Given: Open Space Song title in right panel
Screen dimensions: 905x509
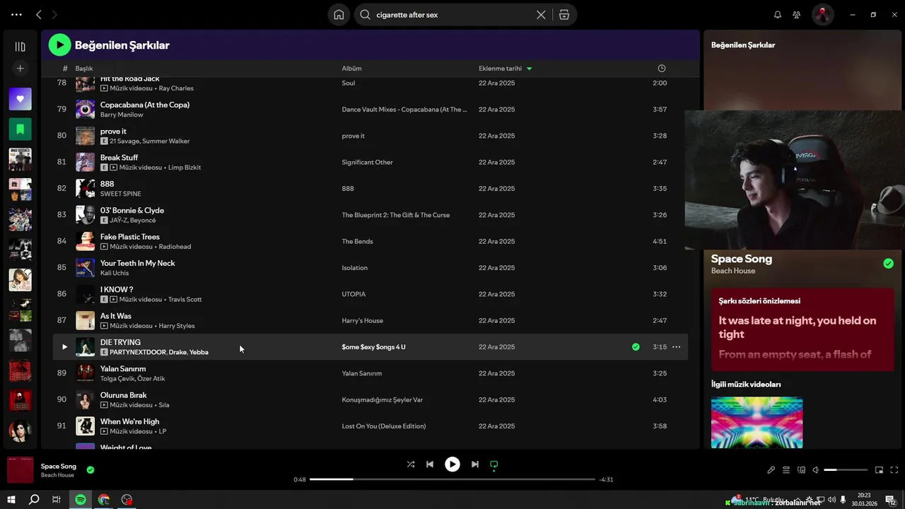Looking at the screenshot, I should tap(742, 259).
